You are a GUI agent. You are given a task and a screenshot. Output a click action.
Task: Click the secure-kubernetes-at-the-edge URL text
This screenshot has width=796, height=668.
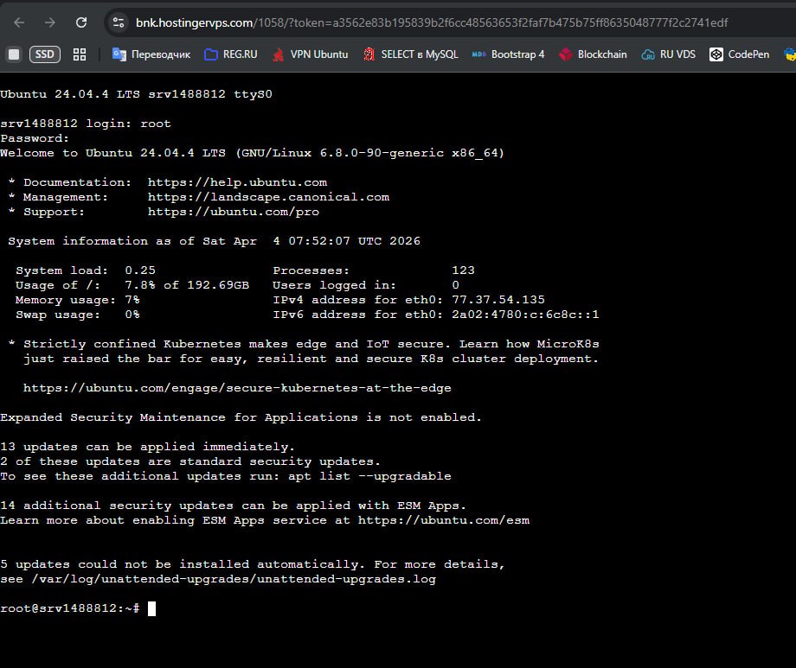tap(237, 388)
